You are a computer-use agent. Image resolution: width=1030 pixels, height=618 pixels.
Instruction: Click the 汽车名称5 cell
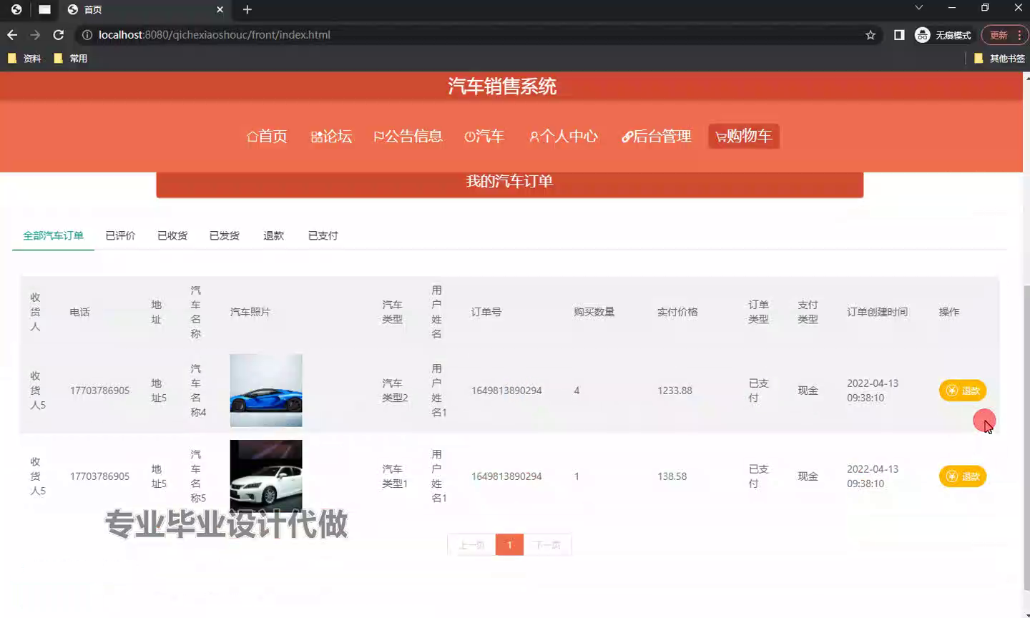198,476
